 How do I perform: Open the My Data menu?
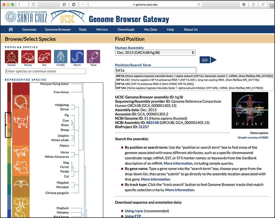150,29
